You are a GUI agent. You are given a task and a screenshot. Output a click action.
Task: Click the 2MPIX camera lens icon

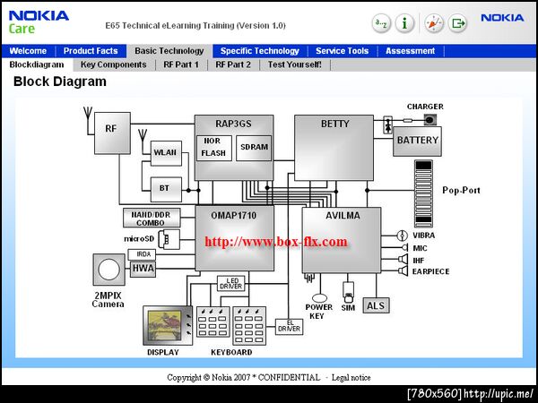click(x=109, y=270)
